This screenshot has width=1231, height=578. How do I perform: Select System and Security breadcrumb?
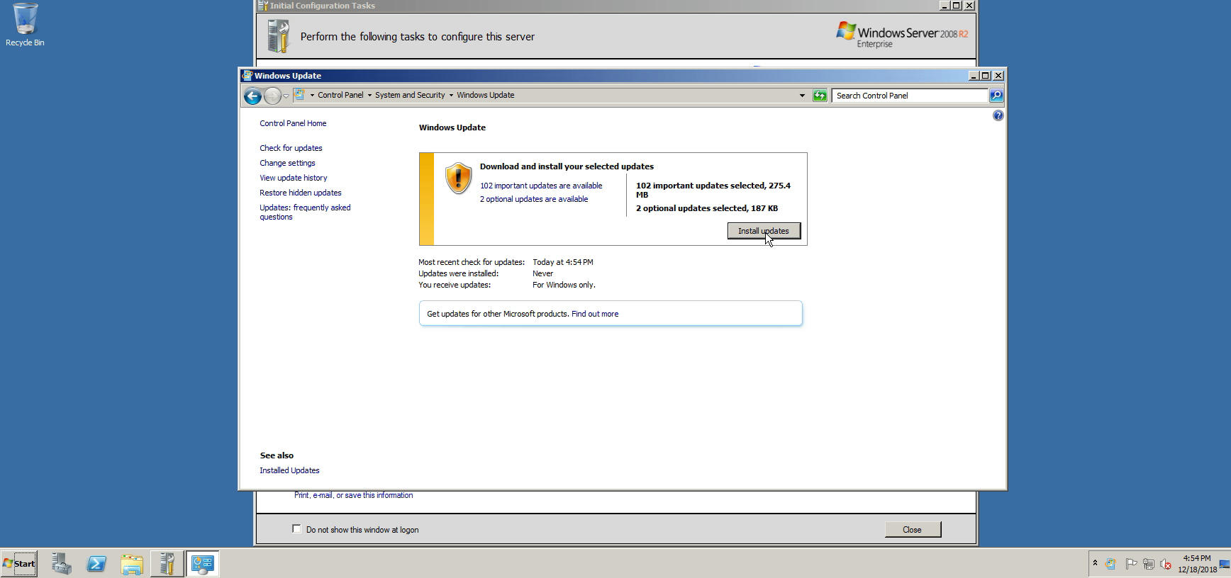pyautogui.click(x=410, y=95)
